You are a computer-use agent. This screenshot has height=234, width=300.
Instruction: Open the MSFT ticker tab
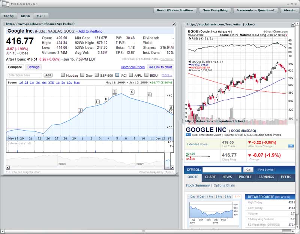tap(41, 16)
